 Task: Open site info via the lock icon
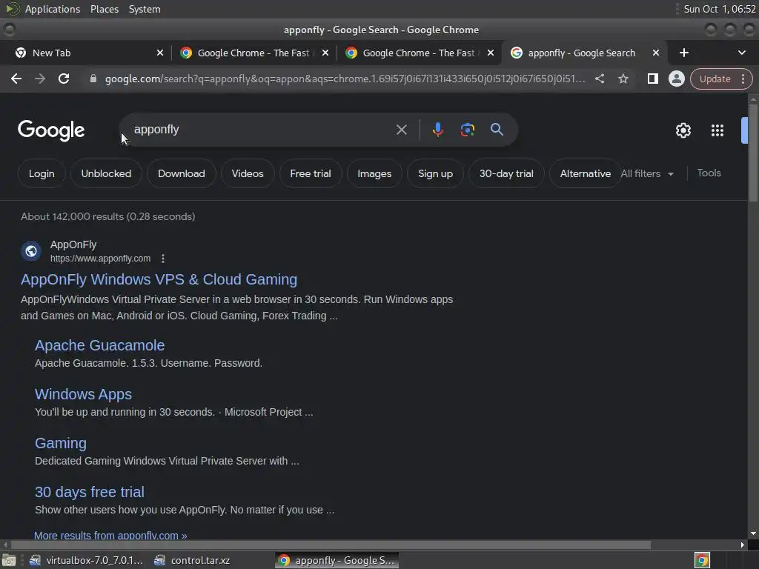click(93, 79)
